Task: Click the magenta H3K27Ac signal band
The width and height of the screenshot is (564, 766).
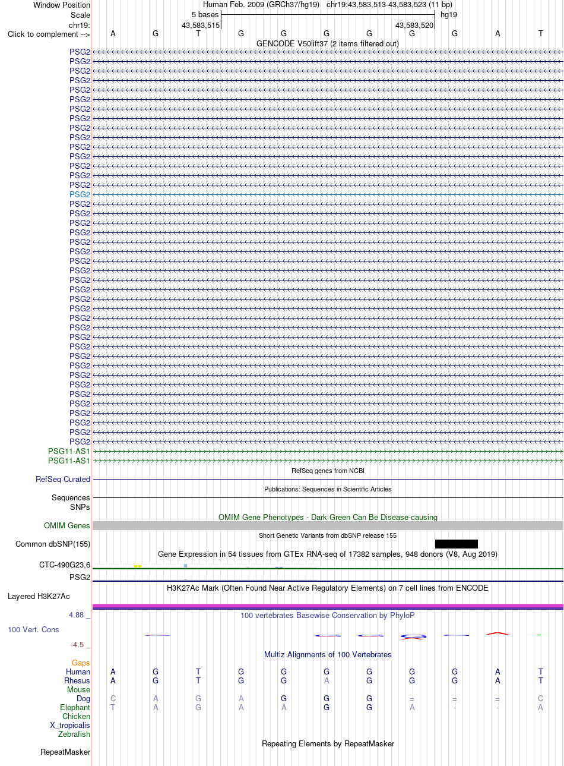Action: pyautogui.click(x=328, y=606)
